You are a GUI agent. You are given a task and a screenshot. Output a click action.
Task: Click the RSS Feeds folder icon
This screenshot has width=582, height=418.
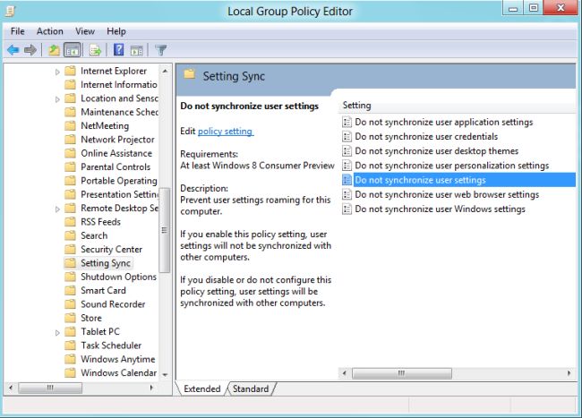[70, 221]
